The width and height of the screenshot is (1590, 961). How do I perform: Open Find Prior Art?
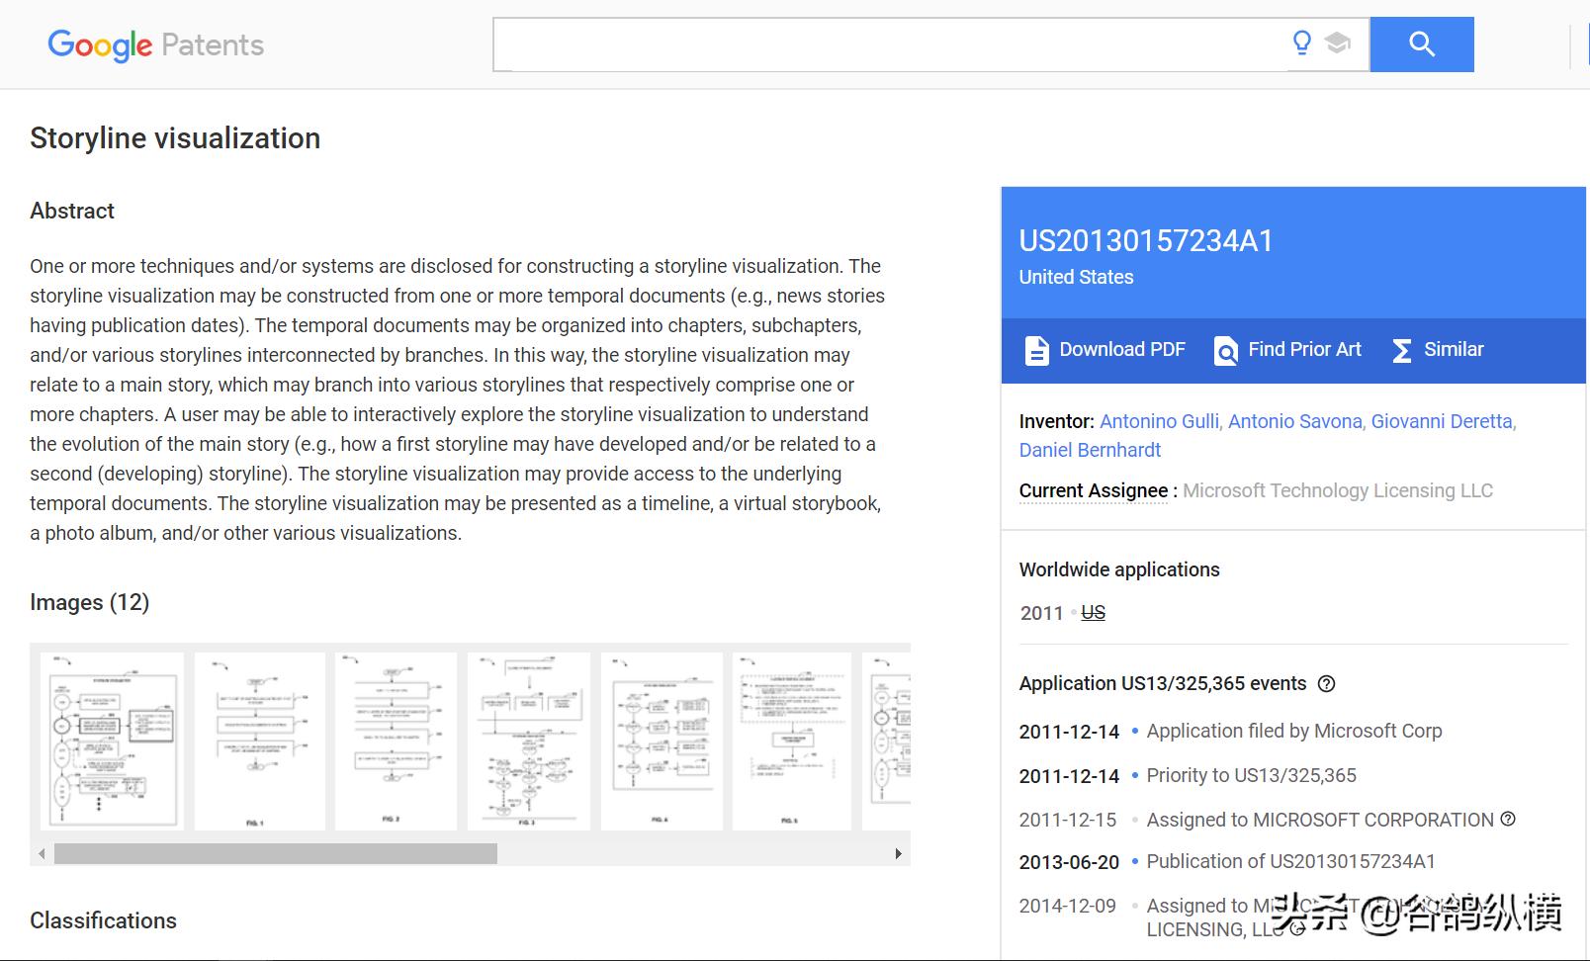pos(1287,350)
